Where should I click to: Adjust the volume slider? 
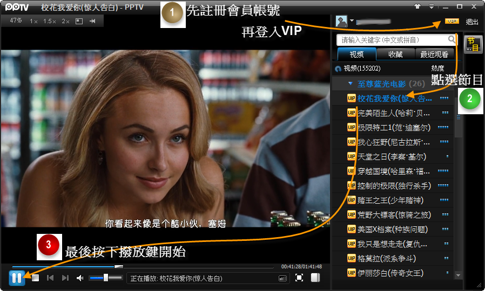(105, 278)
